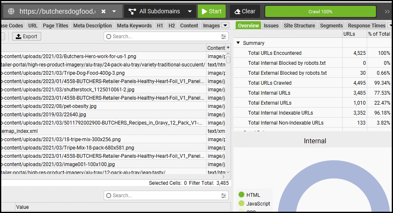Viewport: 393px width, 213px height.
Task: Switch to the Overview tab
Action: (248, 25)
